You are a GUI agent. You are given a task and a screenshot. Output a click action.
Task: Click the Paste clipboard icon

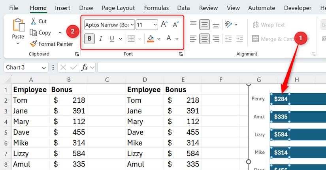pyautogui.click(x=19, y=25)
